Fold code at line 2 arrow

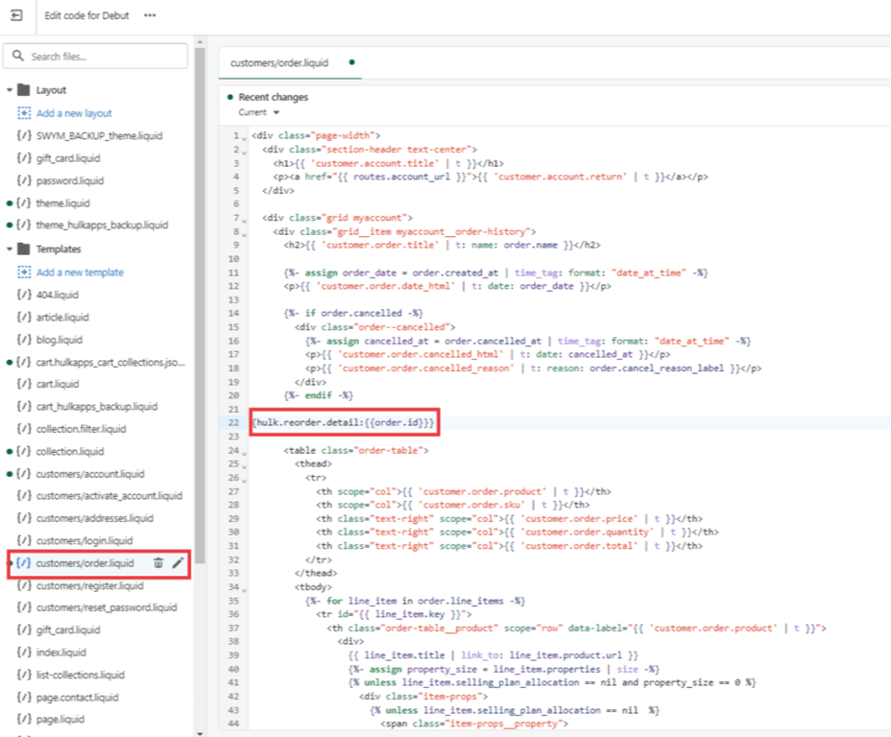[x=244, y=153]
